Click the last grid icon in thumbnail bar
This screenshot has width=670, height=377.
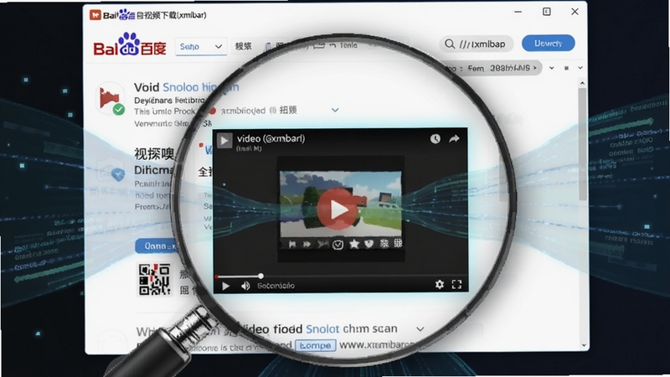[x=398, y=243]
